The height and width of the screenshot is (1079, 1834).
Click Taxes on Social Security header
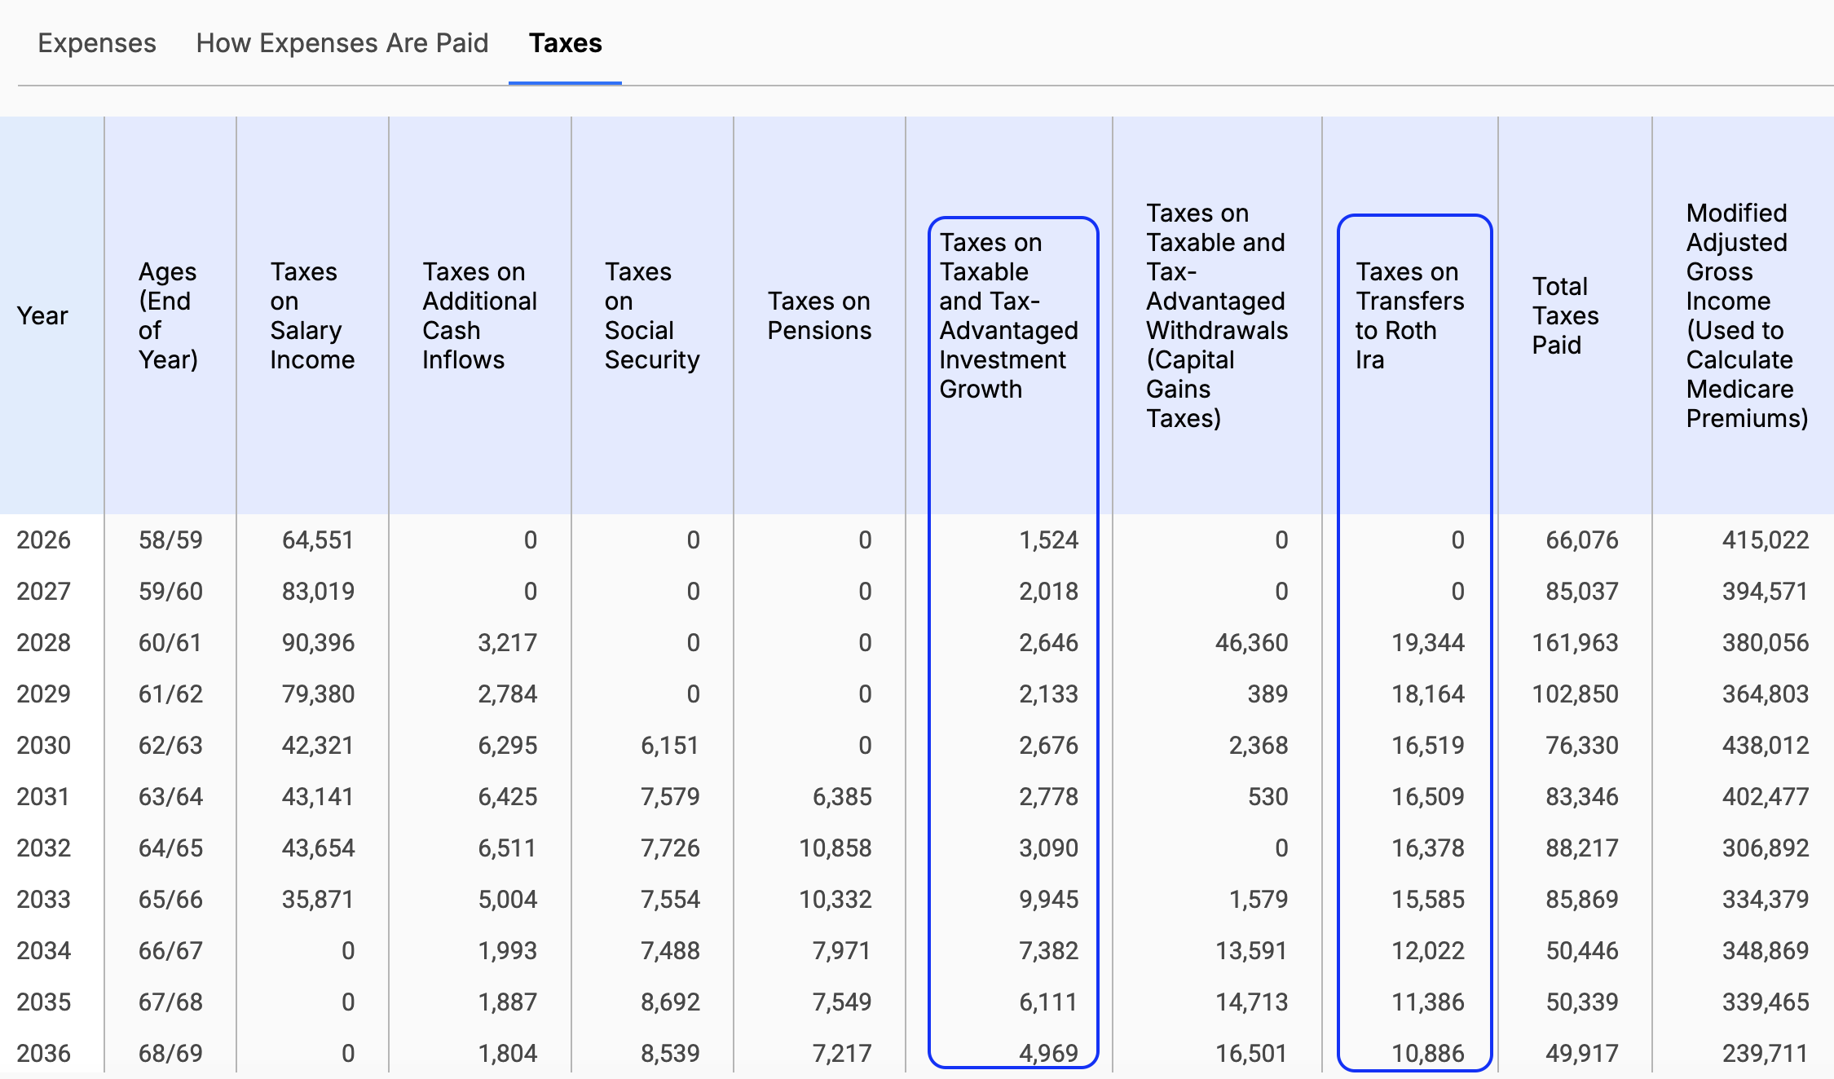click(651, 315)
